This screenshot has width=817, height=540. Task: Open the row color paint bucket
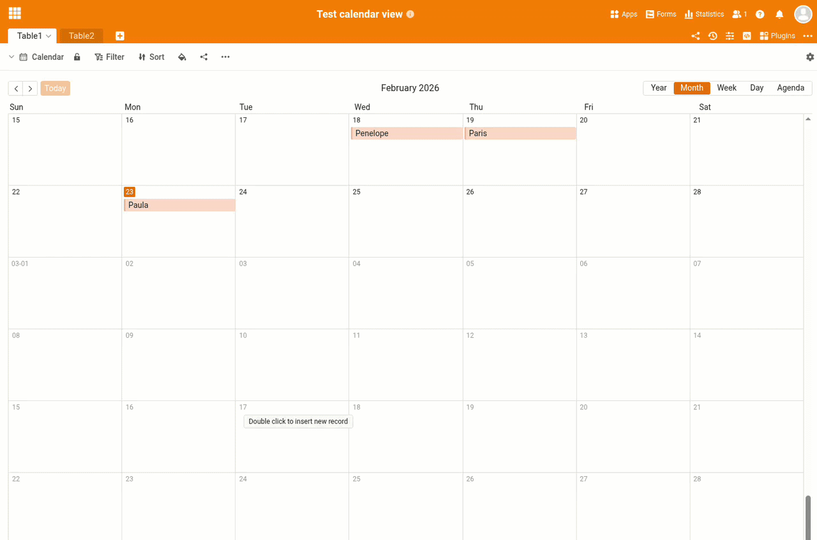tap(182, 57)
